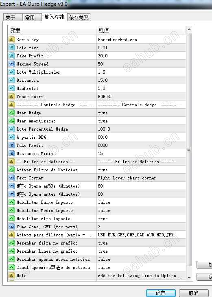Select the MinProfit row label

pyautogui.click(x=28, y=88)
